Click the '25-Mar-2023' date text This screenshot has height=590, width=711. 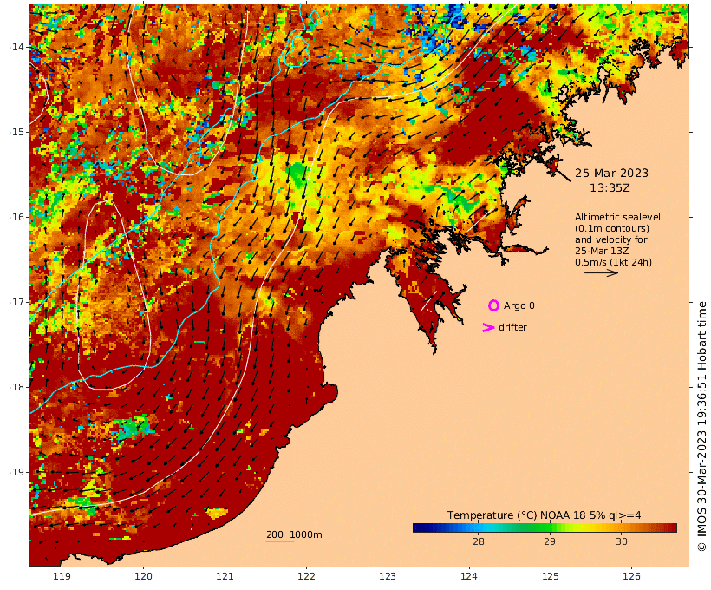[x=611, y=174]
